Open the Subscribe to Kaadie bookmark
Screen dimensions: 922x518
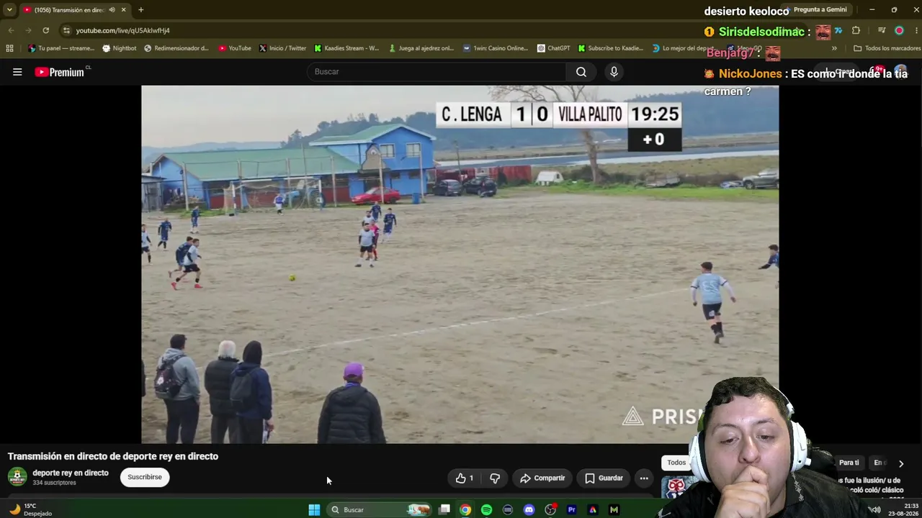click(x=610, y=48)
